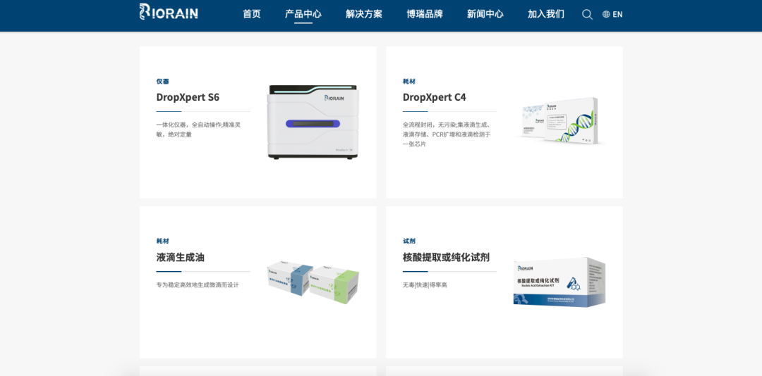Open the 解决方案 menu item

364,14
